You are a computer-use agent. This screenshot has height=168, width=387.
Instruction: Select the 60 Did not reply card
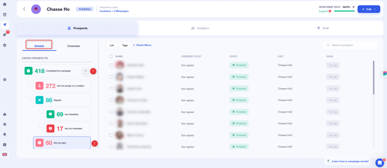pos(62,143)
